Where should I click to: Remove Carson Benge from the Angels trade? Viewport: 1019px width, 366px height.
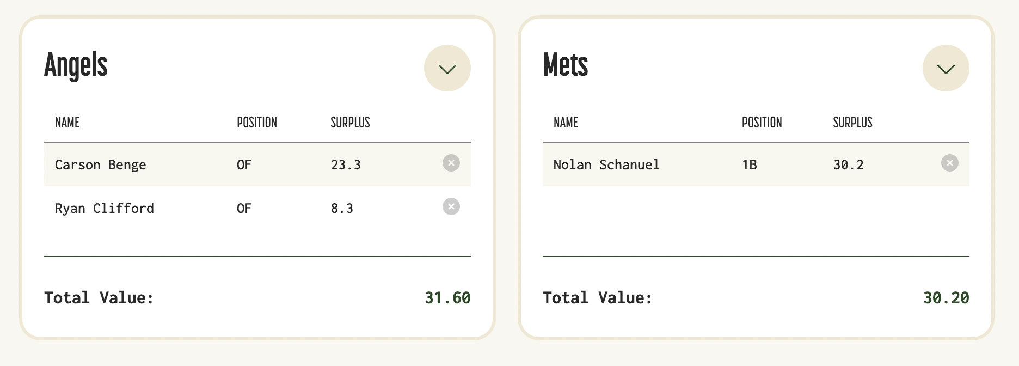[451, 163]
